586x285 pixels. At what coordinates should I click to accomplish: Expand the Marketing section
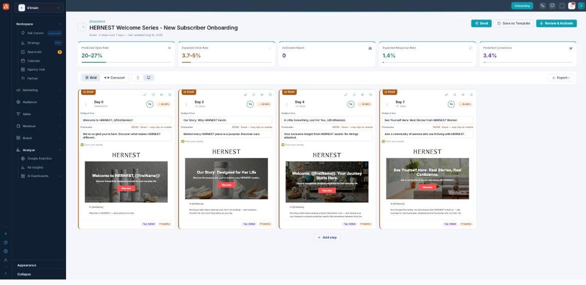[39, 90]
